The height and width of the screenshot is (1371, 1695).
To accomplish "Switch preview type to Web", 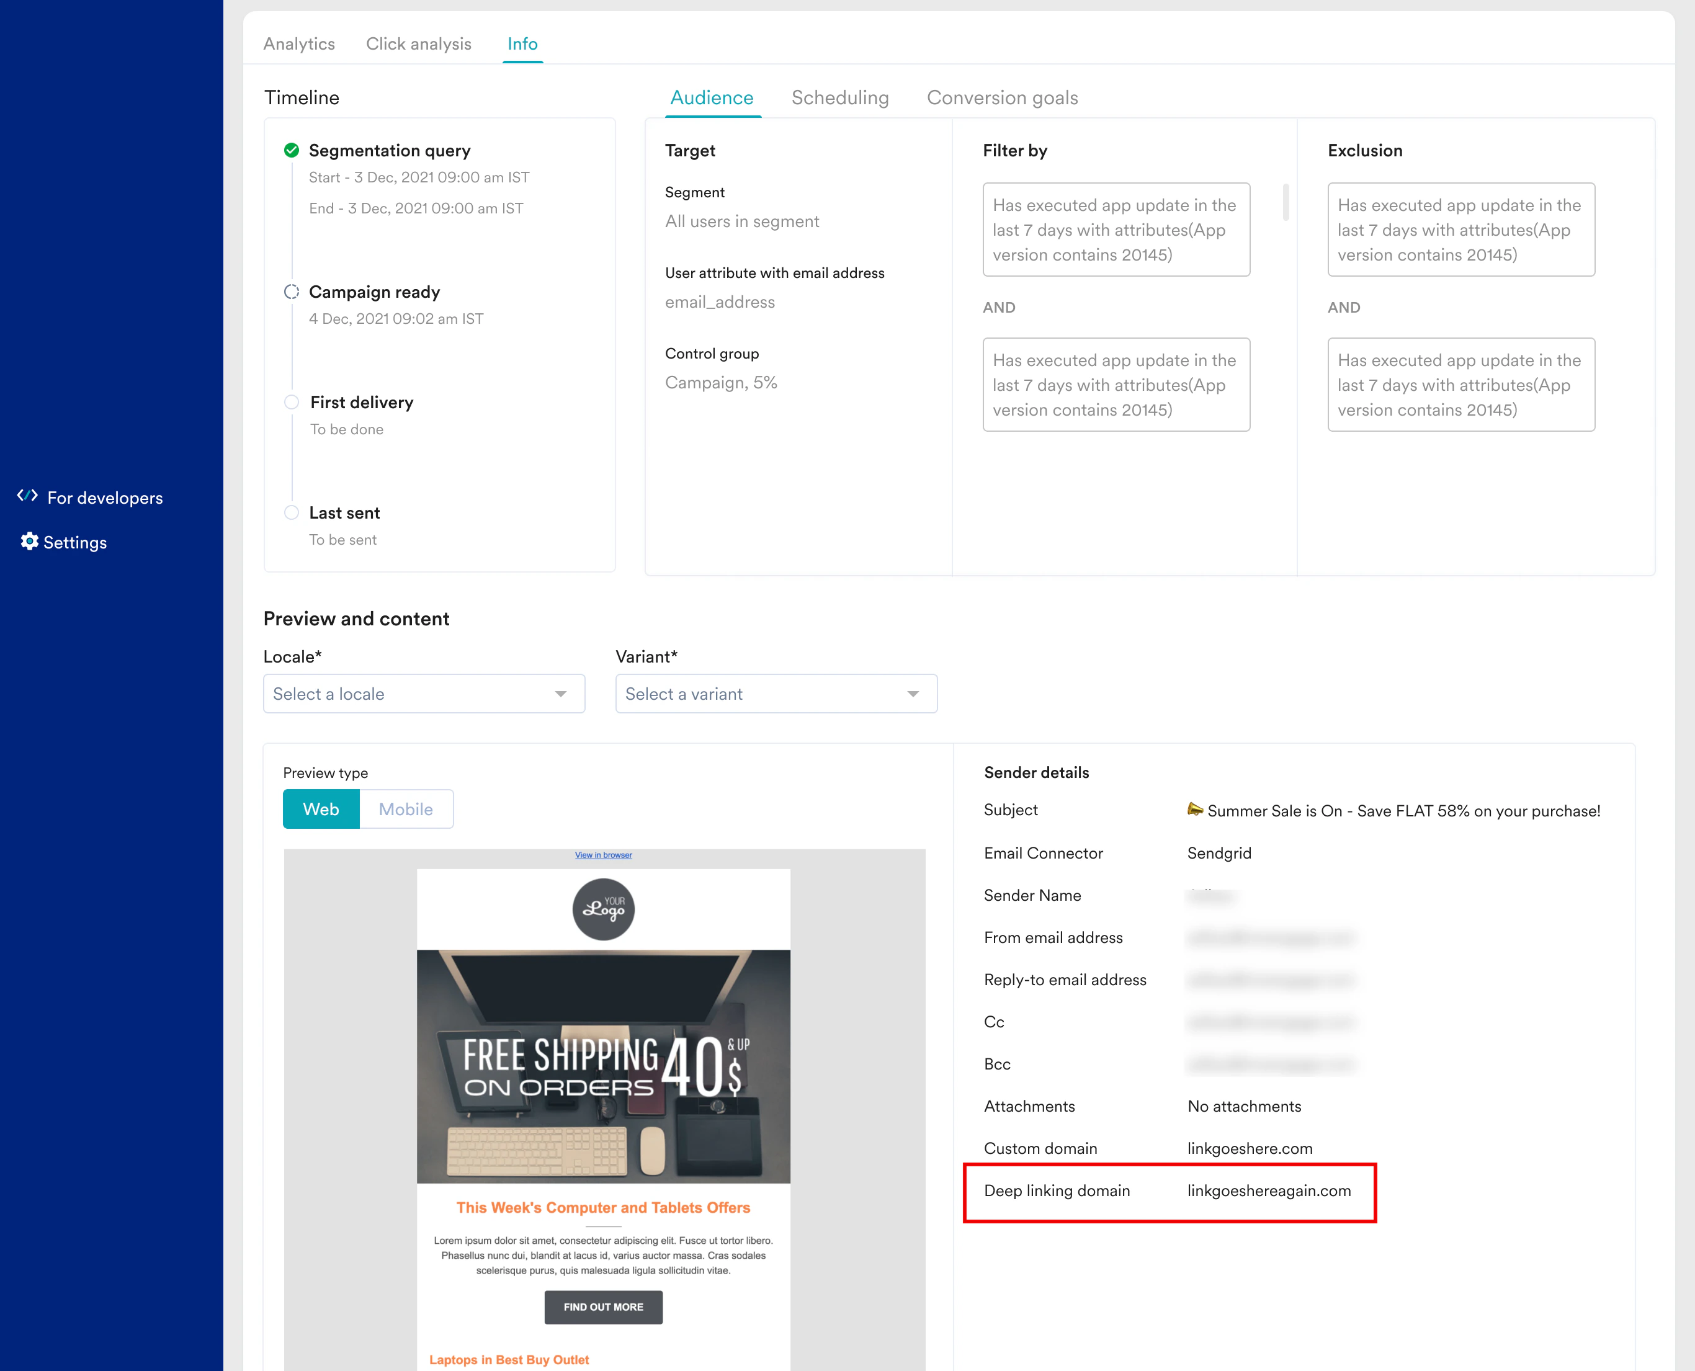I will point(321,809).
